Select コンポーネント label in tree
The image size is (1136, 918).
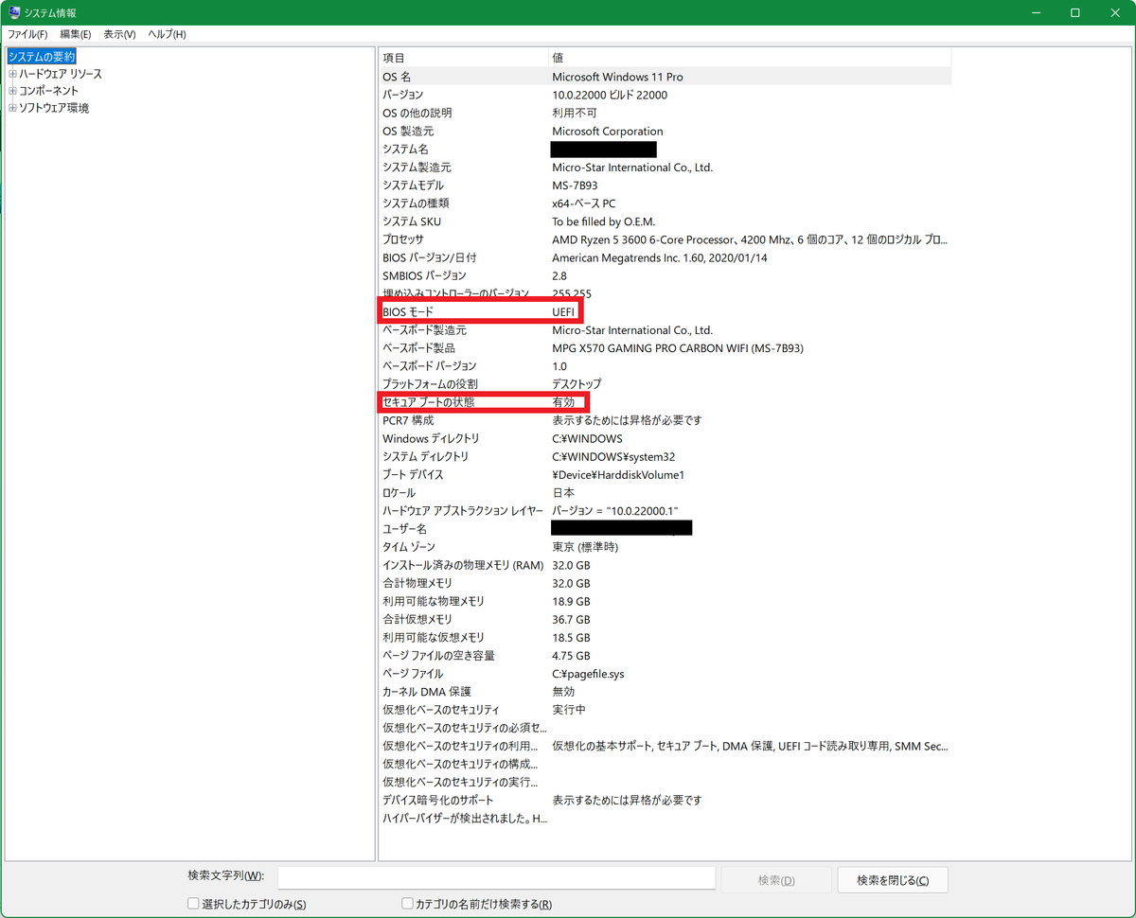coord(49,91)
